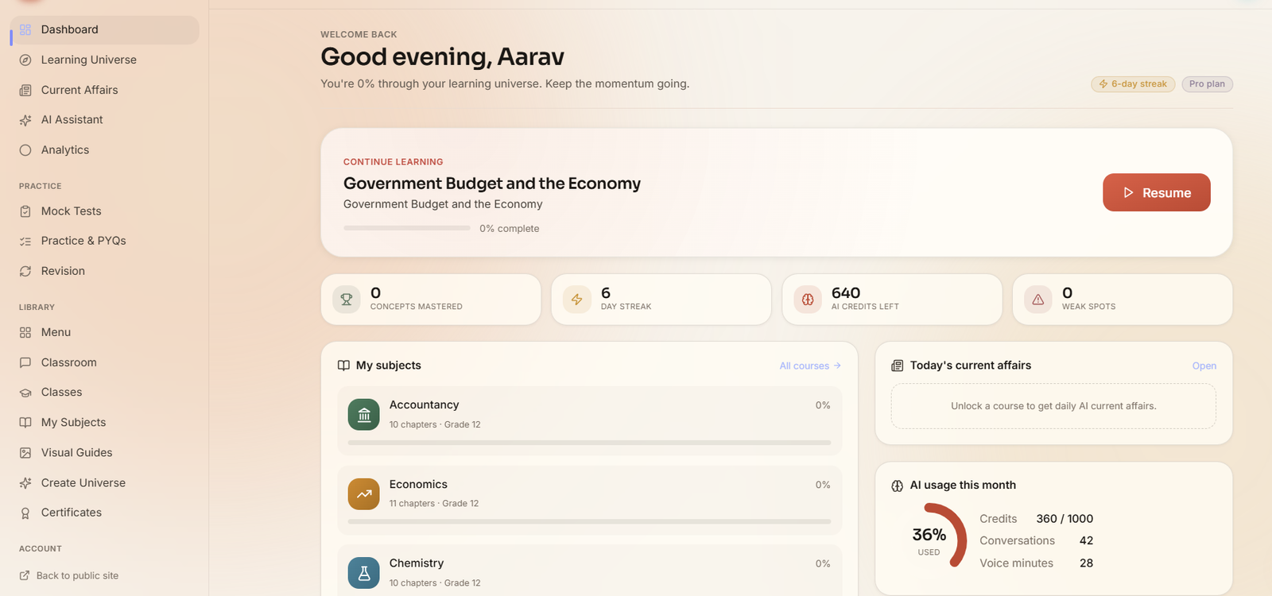The width and height of the screenshot is (1272, 596).
Task: Click the Learning Universe compass icon
Action: tap(25, 60)
